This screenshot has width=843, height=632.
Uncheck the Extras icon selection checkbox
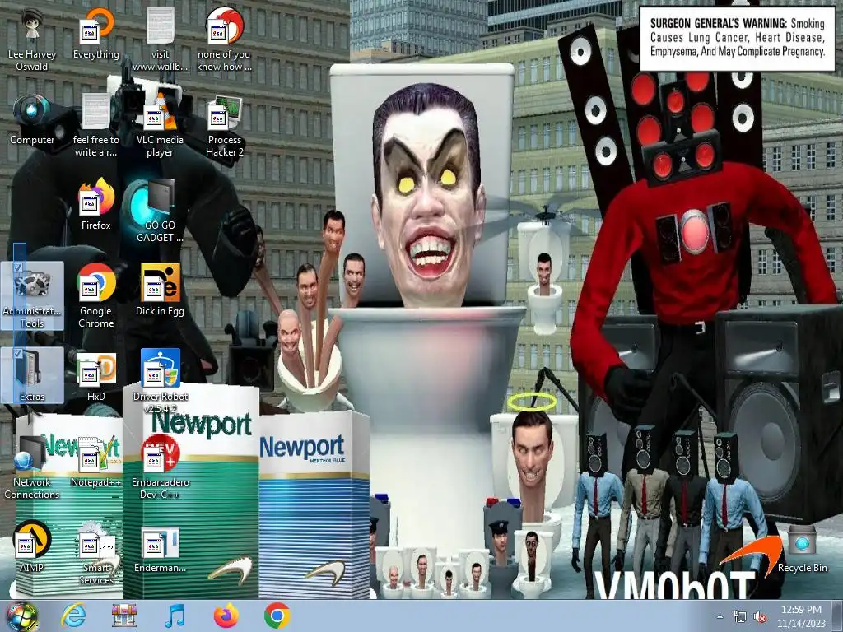pyautogui.click(x=18, y=353)
